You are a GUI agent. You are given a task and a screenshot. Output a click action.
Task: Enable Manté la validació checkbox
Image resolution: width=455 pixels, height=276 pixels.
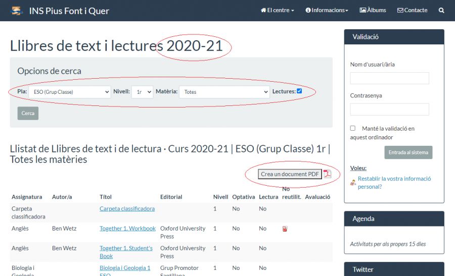tap(353, 128)
